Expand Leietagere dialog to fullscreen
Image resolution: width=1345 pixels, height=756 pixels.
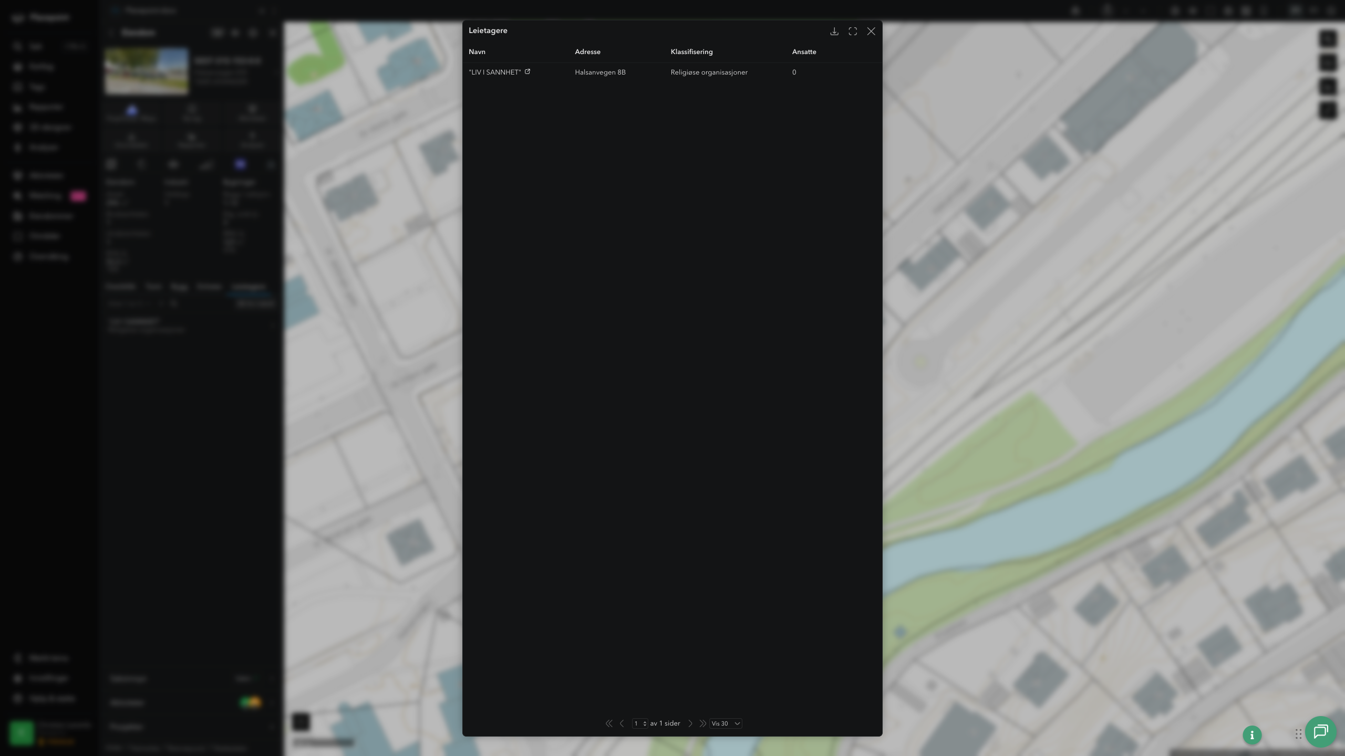tap(853, 31)
